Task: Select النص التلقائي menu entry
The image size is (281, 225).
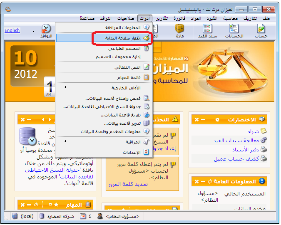Action: coord(104,67)
